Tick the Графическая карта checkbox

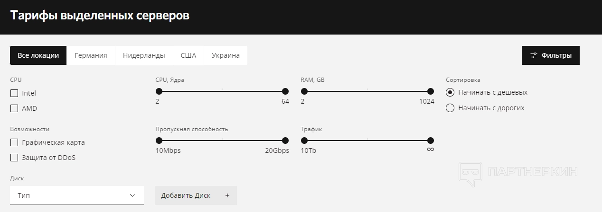14,142
